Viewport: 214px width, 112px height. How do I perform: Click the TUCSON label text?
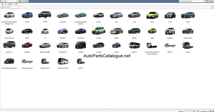pyautogui.click(x=98, y=52)
